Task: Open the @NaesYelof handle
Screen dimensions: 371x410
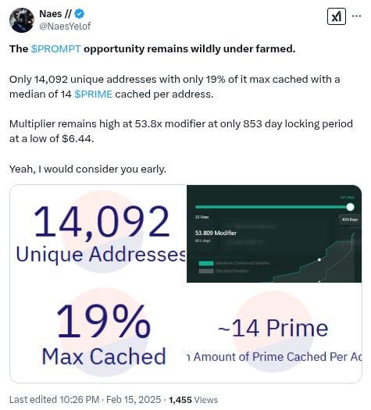Action: click(x=65, y=26)
